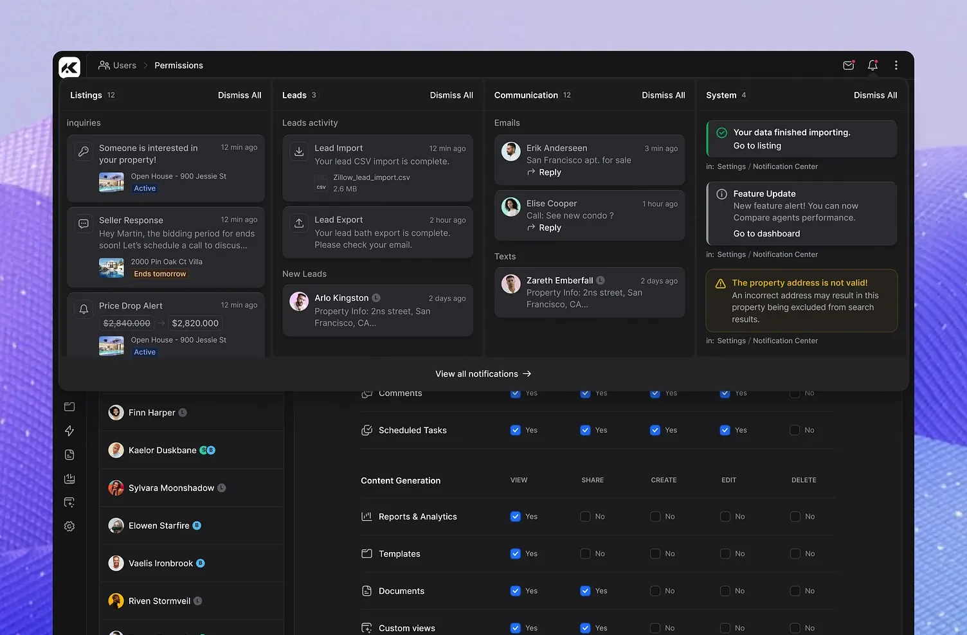This screenshot has height=635, width=967.
Task: Click the Price Drop Alert bell icon
Action: point(84,309)
